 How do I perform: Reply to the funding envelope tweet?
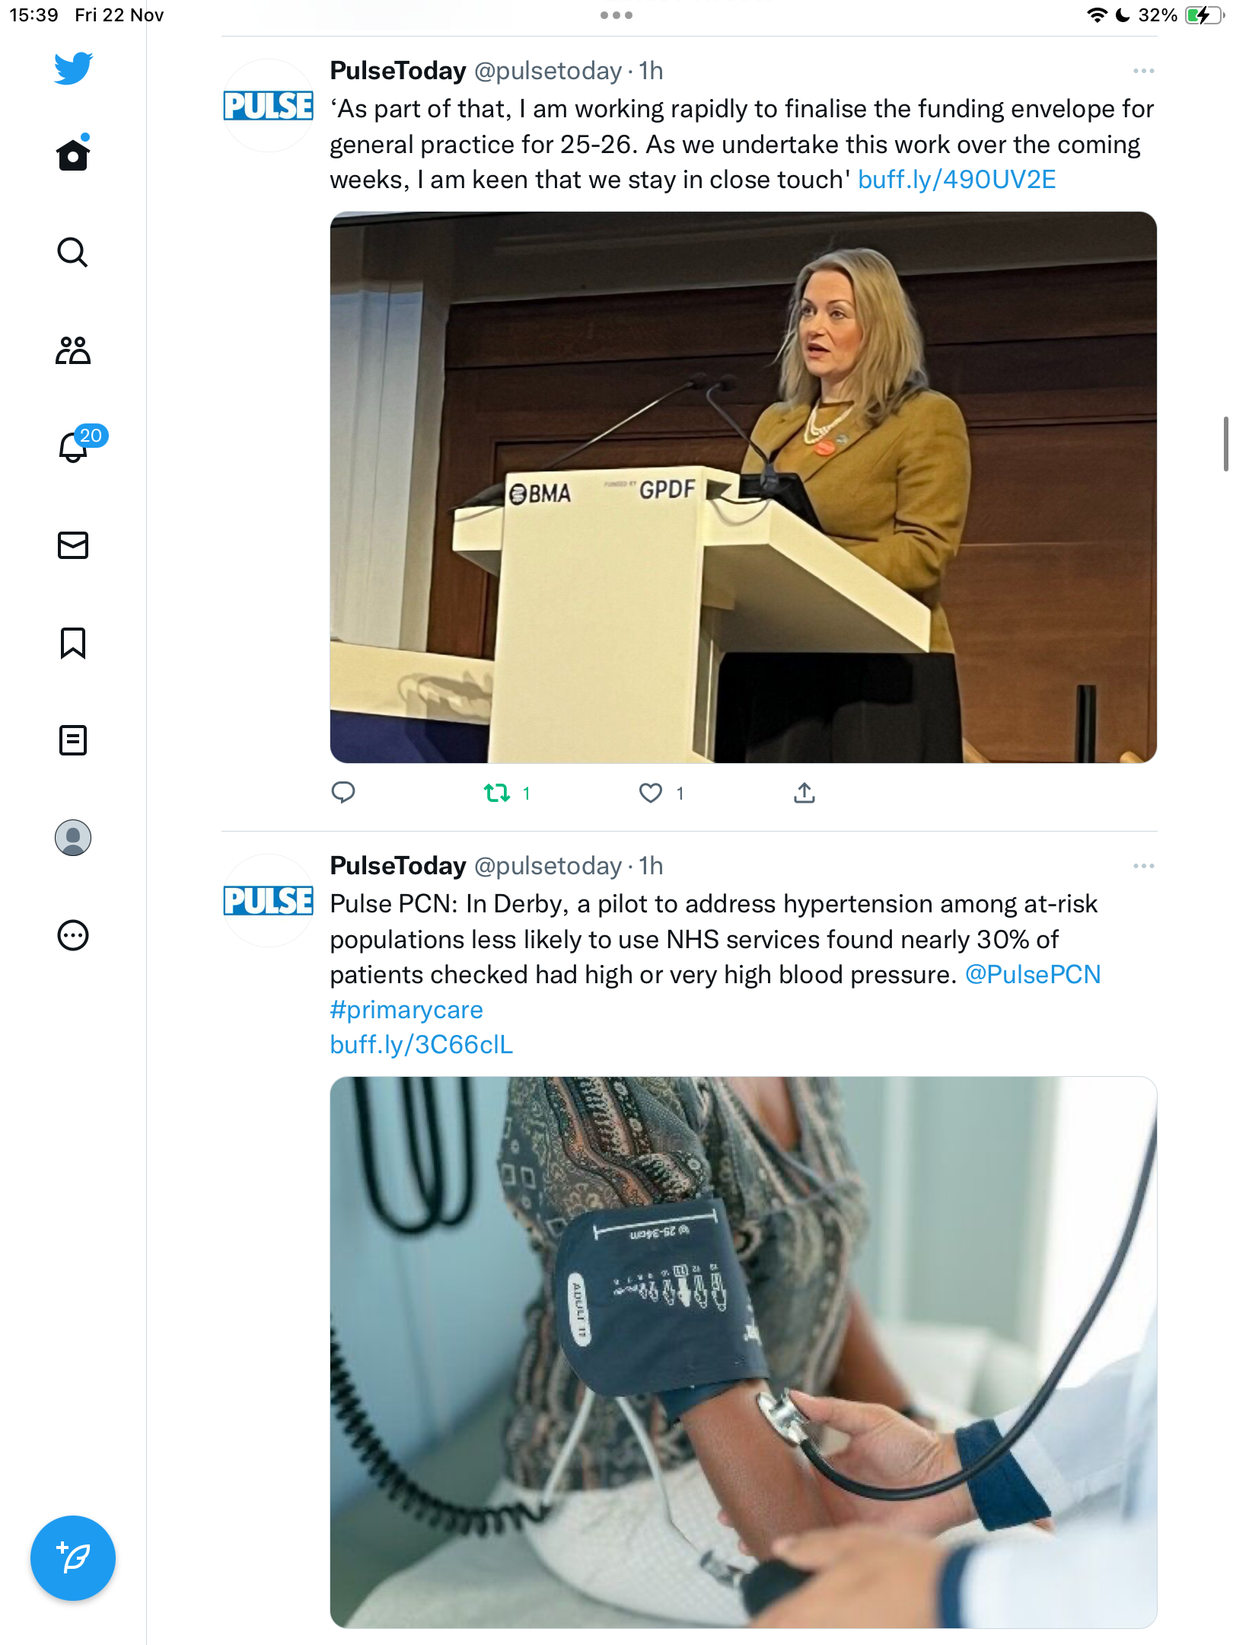[x=343, y=793]
